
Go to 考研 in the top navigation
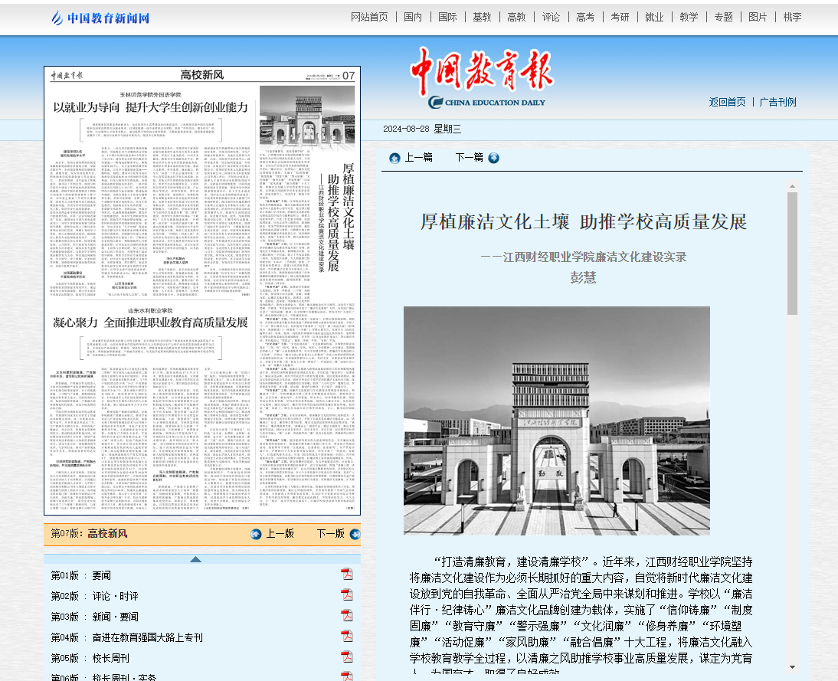click(x=620, y=17)
